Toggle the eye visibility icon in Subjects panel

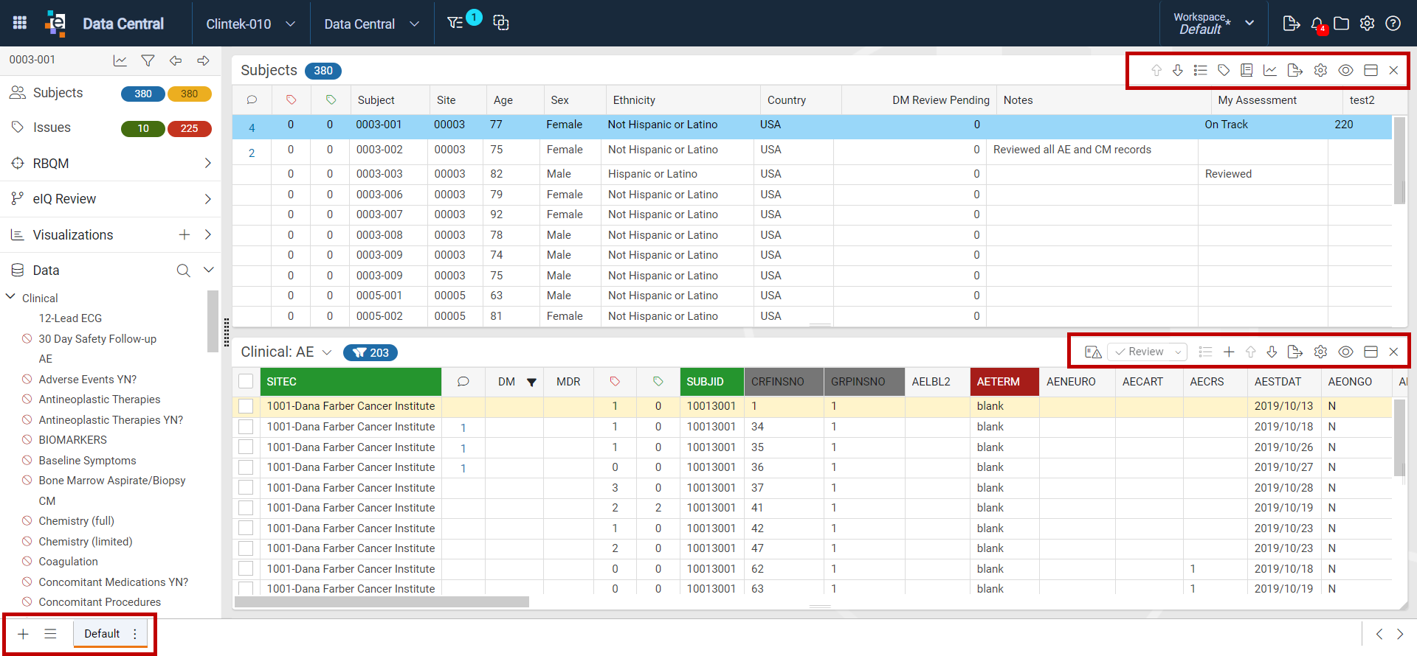coord(1345,70)
